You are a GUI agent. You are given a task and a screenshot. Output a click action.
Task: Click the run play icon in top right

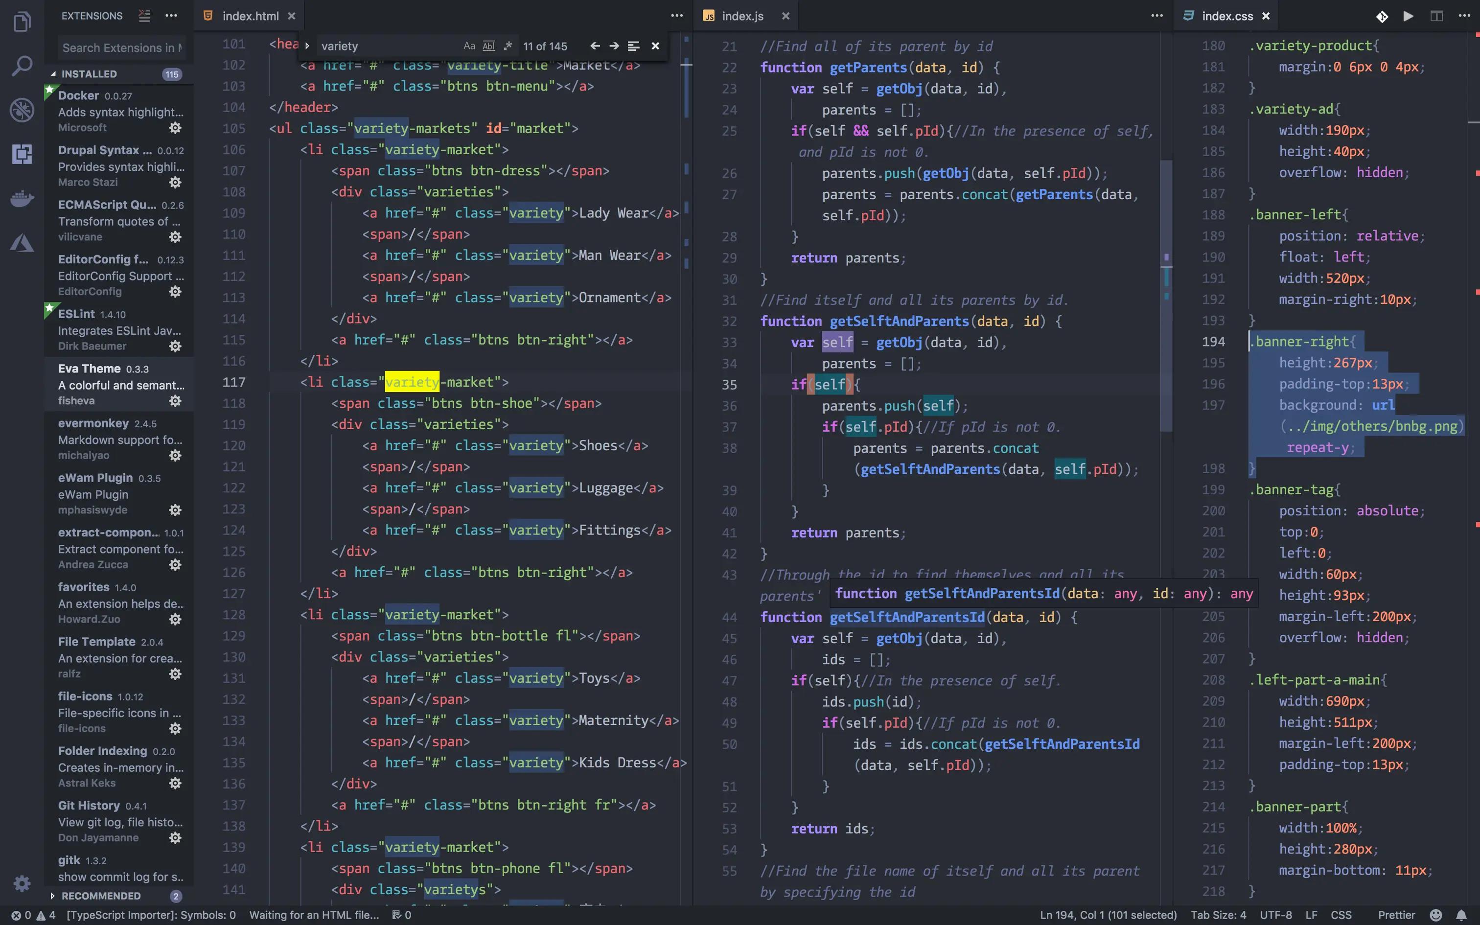1408,16
